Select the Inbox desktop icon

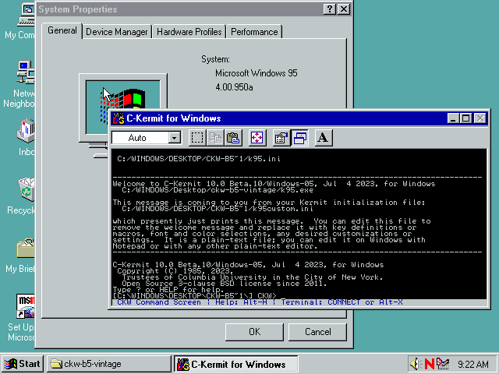26,137
